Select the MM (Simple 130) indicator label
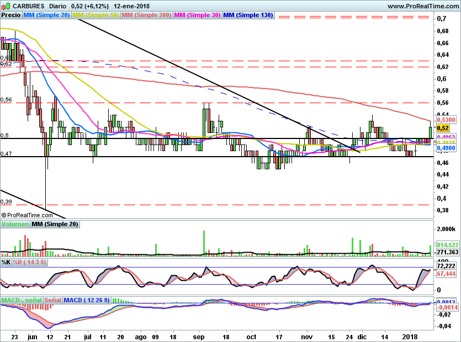Screen dimensions: 461x342 [x=248, y=15]
